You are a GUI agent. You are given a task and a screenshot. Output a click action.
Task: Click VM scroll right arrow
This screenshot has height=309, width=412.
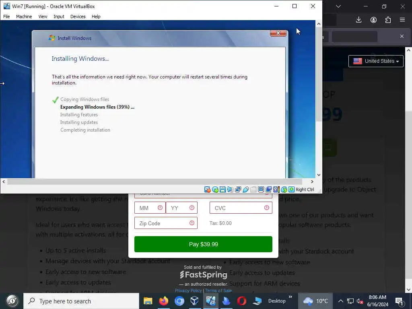tap(312, 181)
